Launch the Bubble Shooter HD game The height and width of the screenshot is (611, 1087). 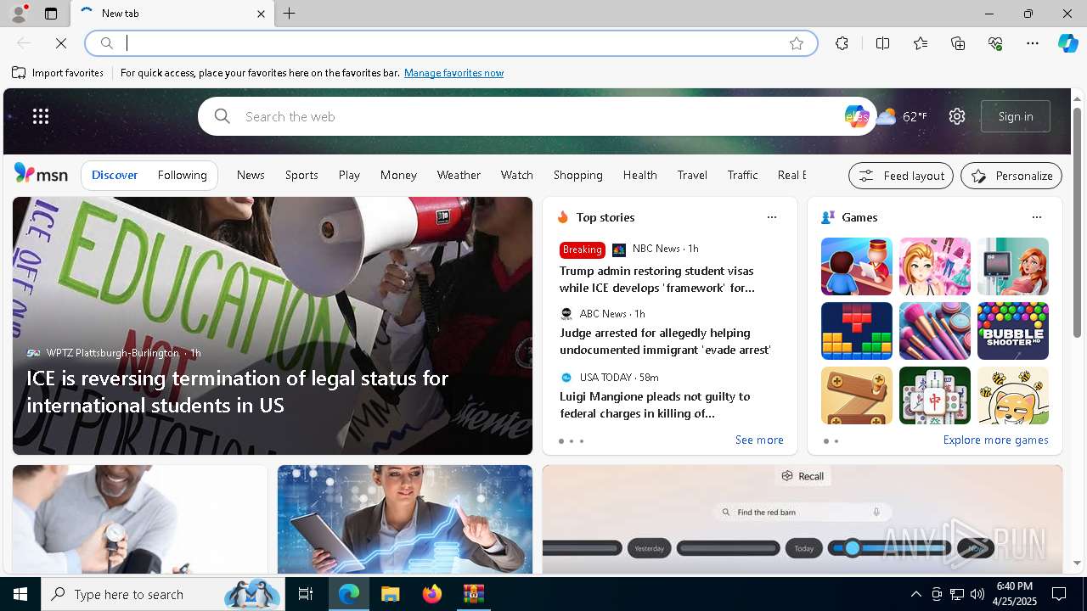(x=1013, y=331)
